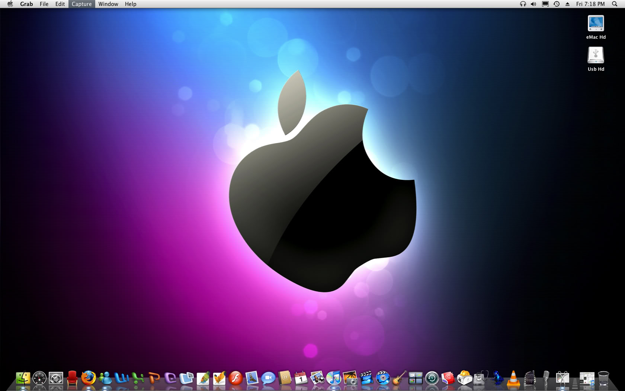Open the Apple menu

[x=10, y=4]
